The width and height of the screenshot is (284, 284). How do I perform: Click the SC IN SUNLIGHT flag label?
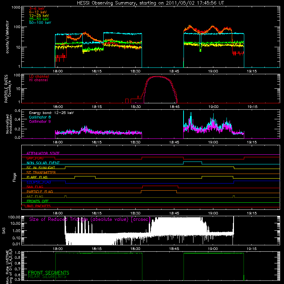41,168
